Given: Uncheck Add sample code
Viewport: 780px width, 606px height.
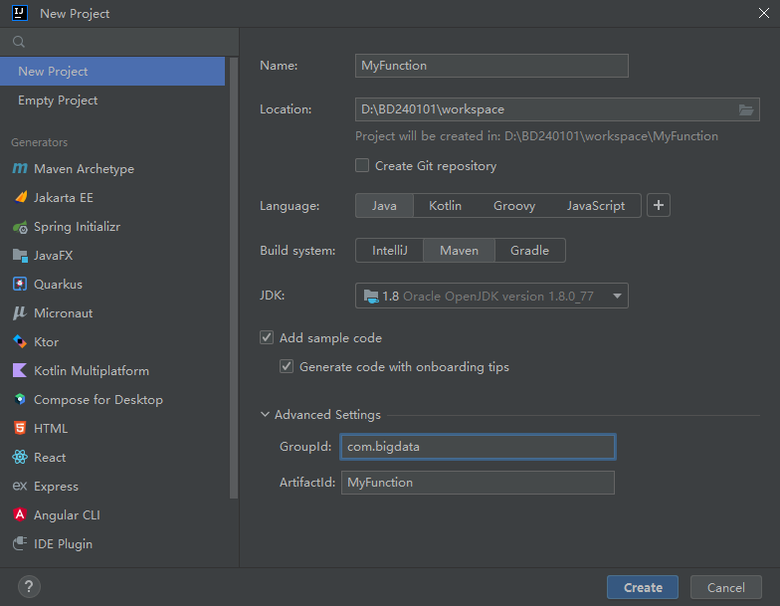Looking at the screenshot, I should click(x=267, y=337).
